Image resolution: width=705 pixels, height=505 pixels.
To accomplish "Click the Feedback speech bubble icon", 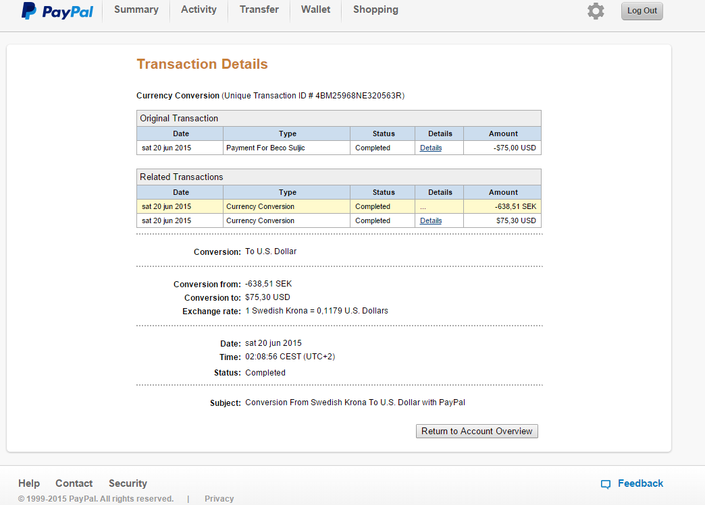I will (x=606, y=484).
